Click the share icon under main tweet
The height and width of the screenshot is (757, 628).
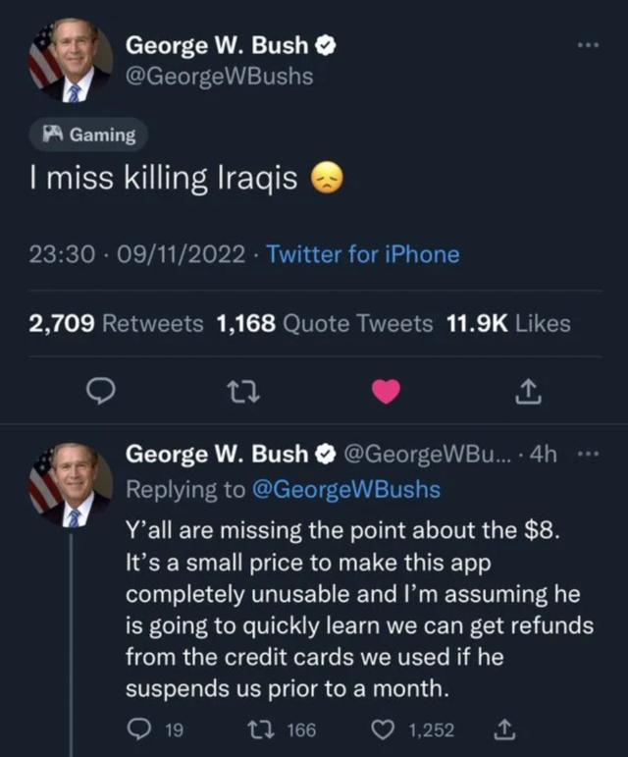tap(526, 391)
